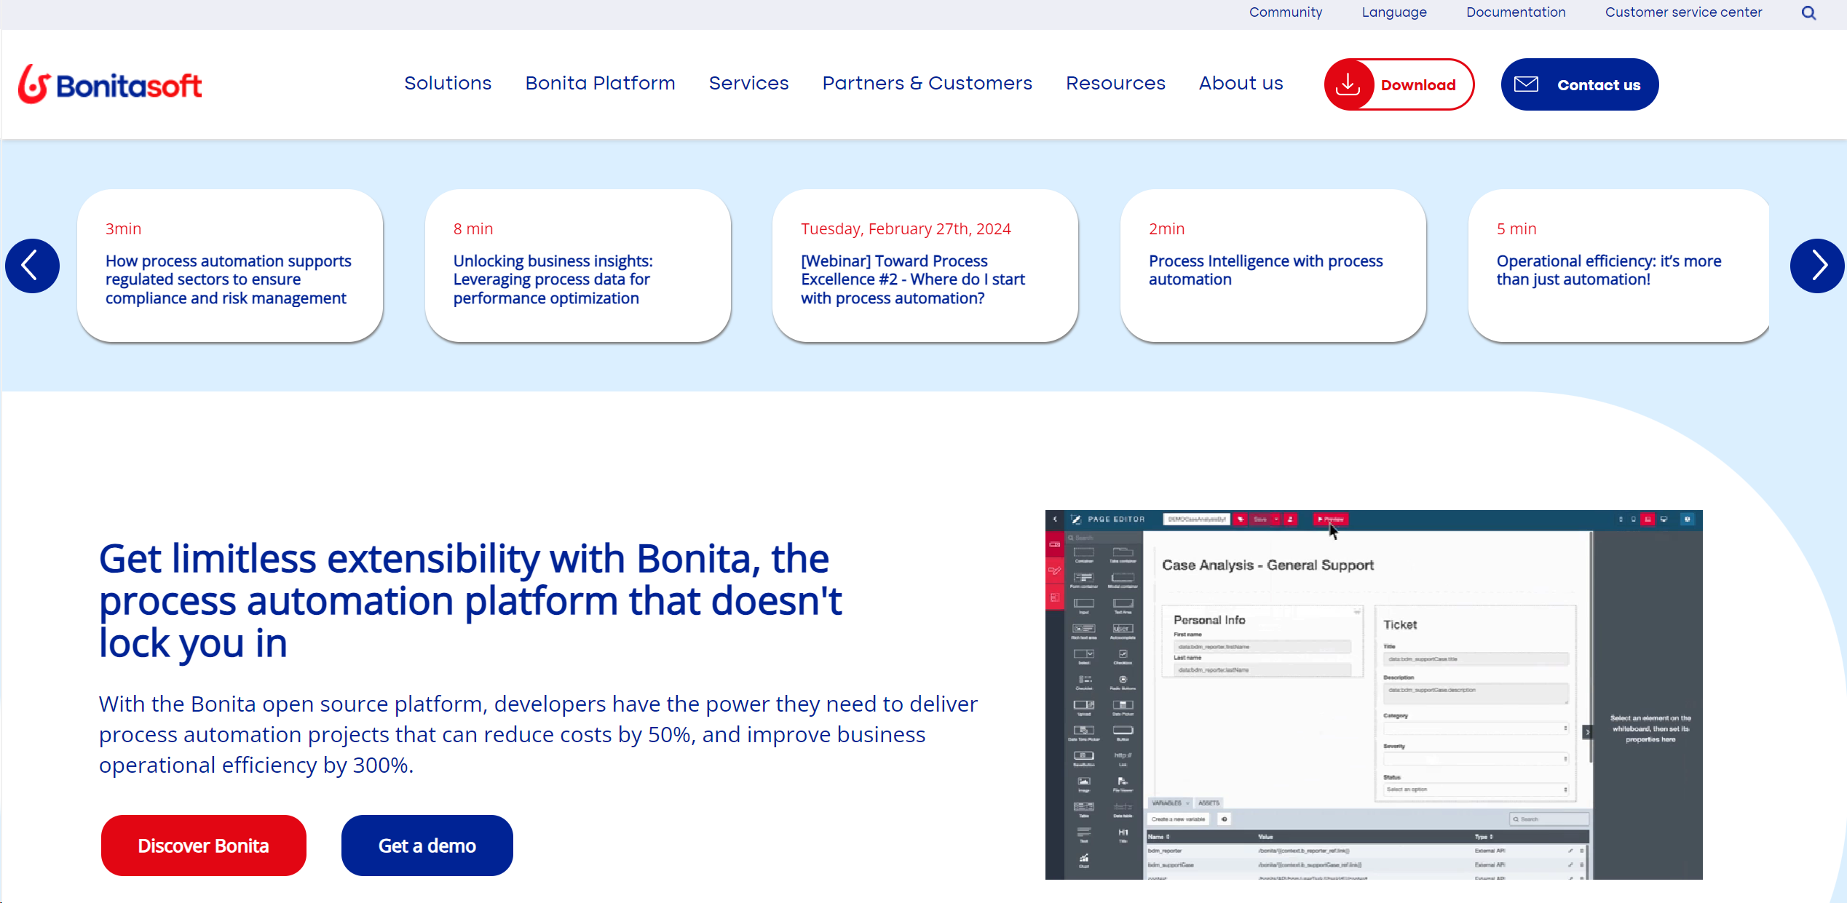Click Get a demo button

pyautogui.click(x=425, y=846)
